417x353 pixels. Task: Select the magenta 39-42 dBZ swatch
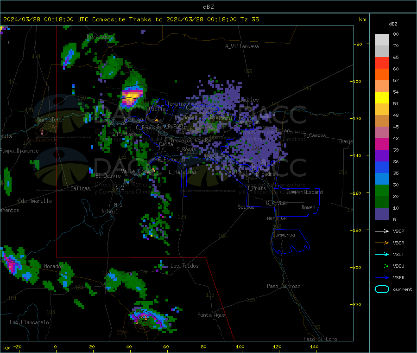tap(382, 144)
